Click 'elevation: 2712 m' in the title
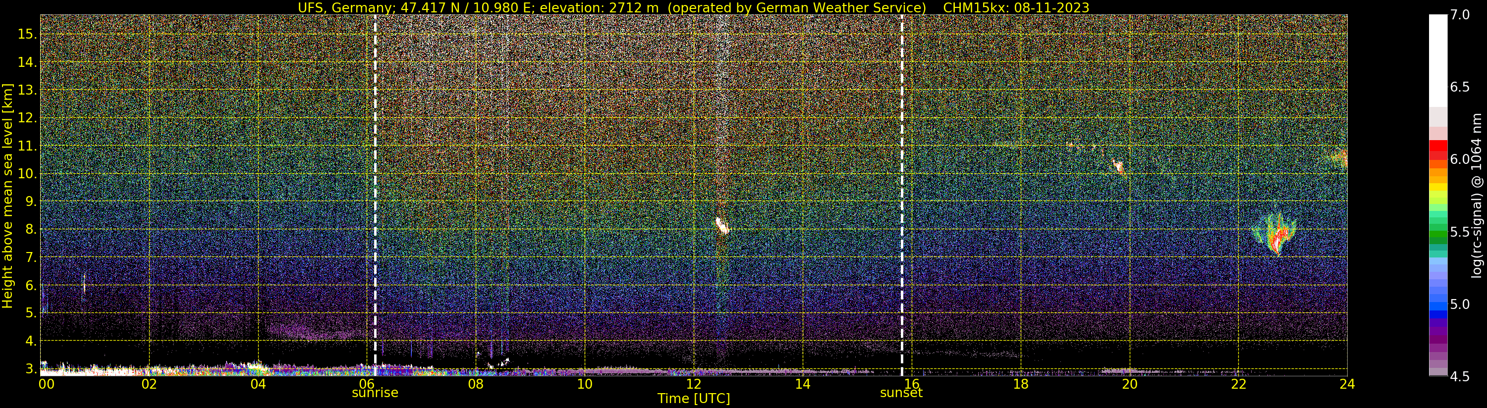This screenshot has width=1487, height=408. click(599, 7)
